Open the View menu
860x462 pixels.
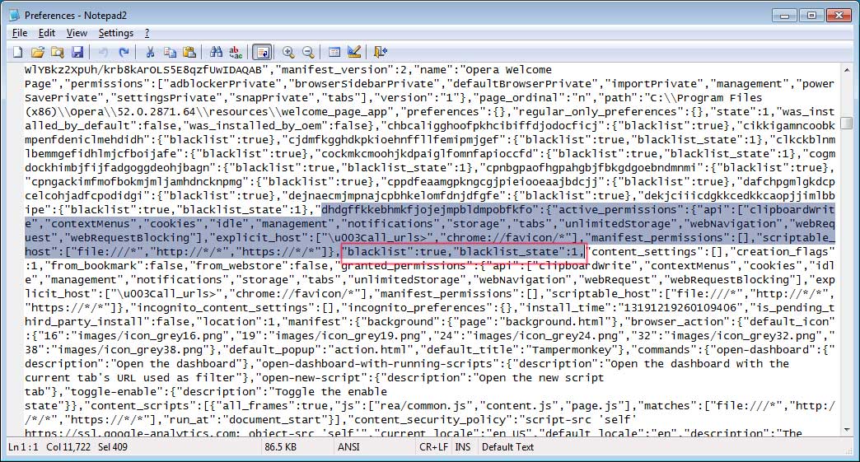[77, 33]
